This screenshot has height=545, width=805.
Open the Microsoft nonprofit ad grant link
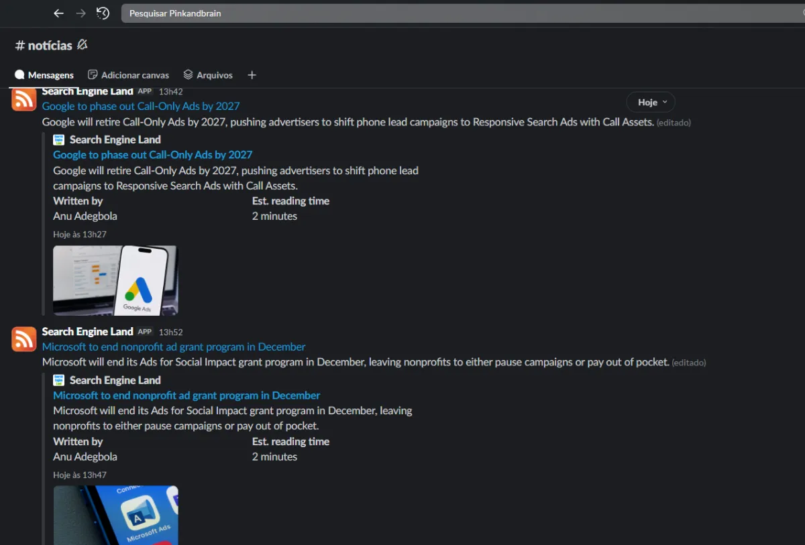tap(174, 347)
